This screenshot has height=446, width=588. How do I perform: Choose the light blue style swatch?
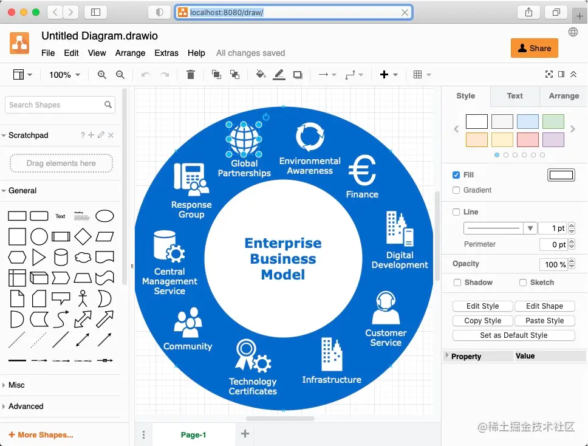tap(528, 122)
